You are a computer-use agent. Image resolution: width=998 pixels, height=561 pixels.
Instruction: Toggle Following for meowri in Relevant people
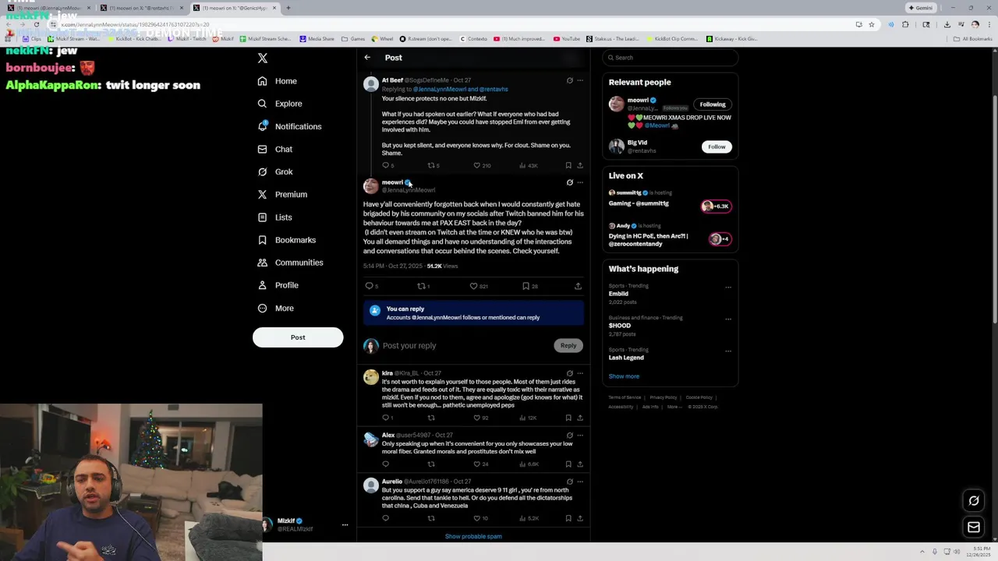(x=713, y=104)
